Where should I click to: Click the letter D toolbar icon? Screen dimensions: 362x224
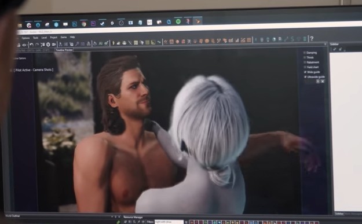[x=280, y=39]
